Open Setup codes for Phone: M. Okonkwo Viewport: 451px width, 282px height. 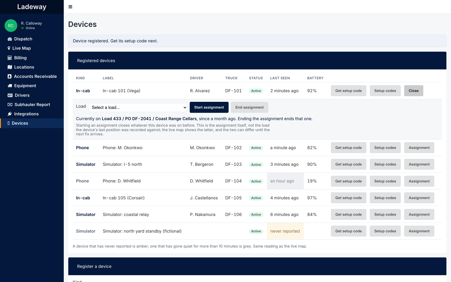[385, 148]
